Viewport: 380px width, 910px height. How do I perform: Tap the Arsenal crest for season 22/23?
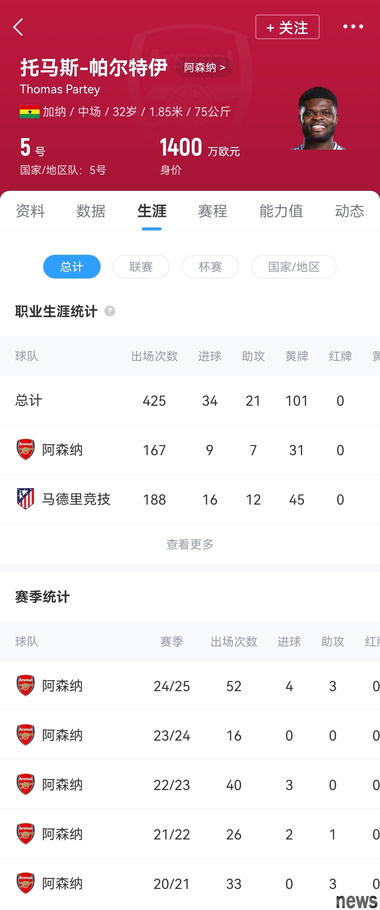coord(25,784)
